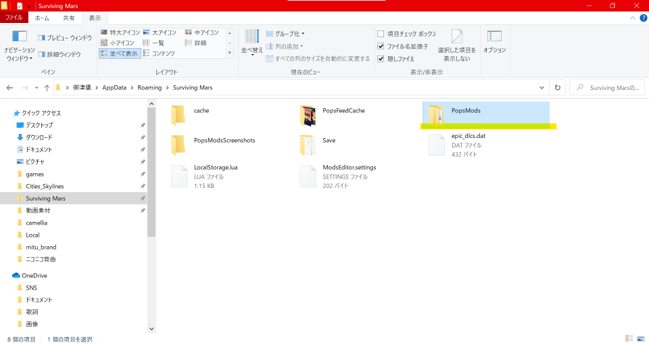Open mitu_brand folder in navigation pane
The width and height of the screenshot is (649, 345).
pyautogui.click(x=41, y=248)
